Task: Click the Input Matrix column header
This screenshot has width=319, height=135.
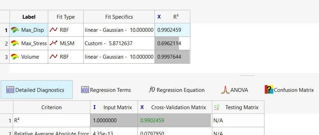Action: [x=114, y=107]
